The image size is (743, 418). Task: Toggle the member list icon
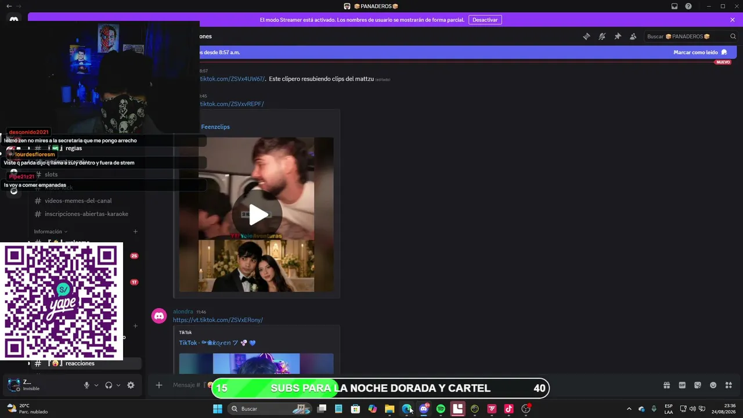633,36
